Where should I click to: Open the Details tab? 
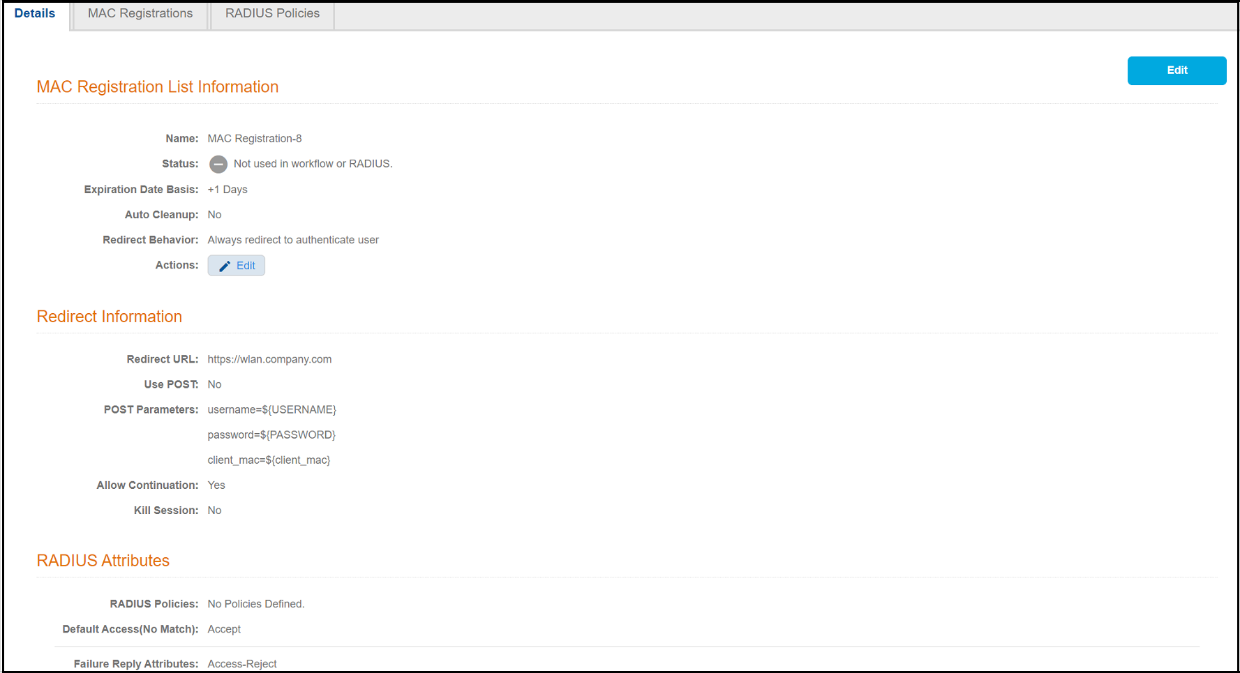pos(35,14)
